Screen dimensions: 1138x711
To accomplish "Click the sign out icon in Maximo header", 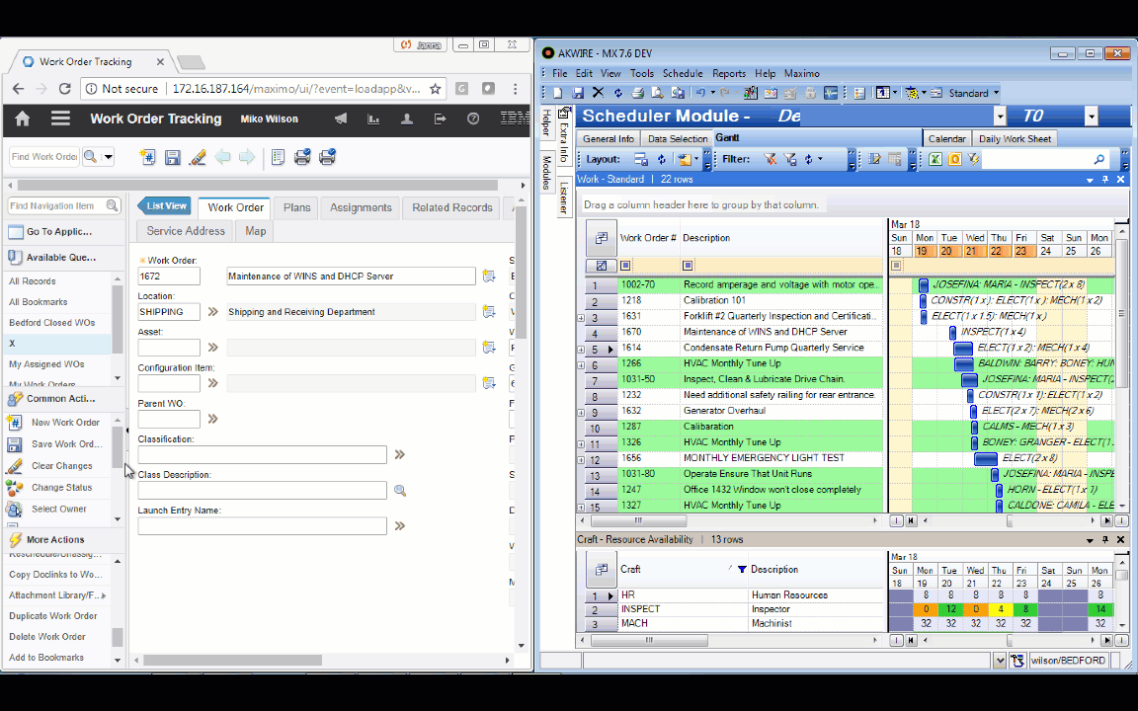I will coord(440,118).
